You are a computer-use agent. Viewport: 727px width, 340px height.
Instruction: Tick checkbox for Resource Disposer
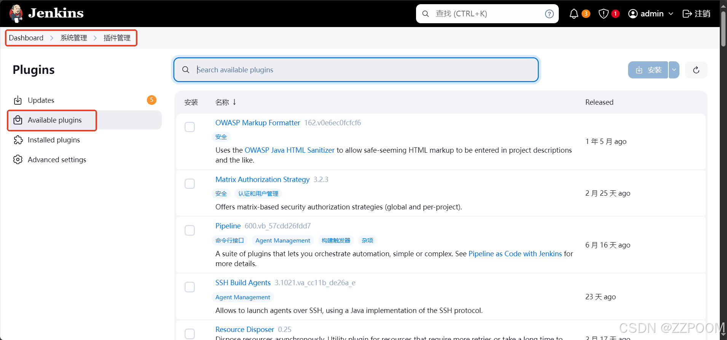coord(190,334)
